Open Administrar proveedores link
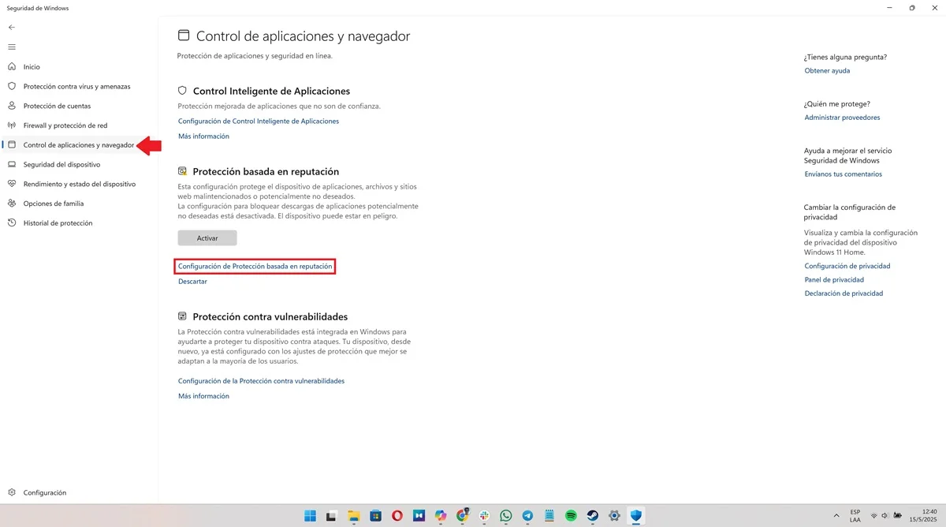The image size is (946, 527). [842, 118]
